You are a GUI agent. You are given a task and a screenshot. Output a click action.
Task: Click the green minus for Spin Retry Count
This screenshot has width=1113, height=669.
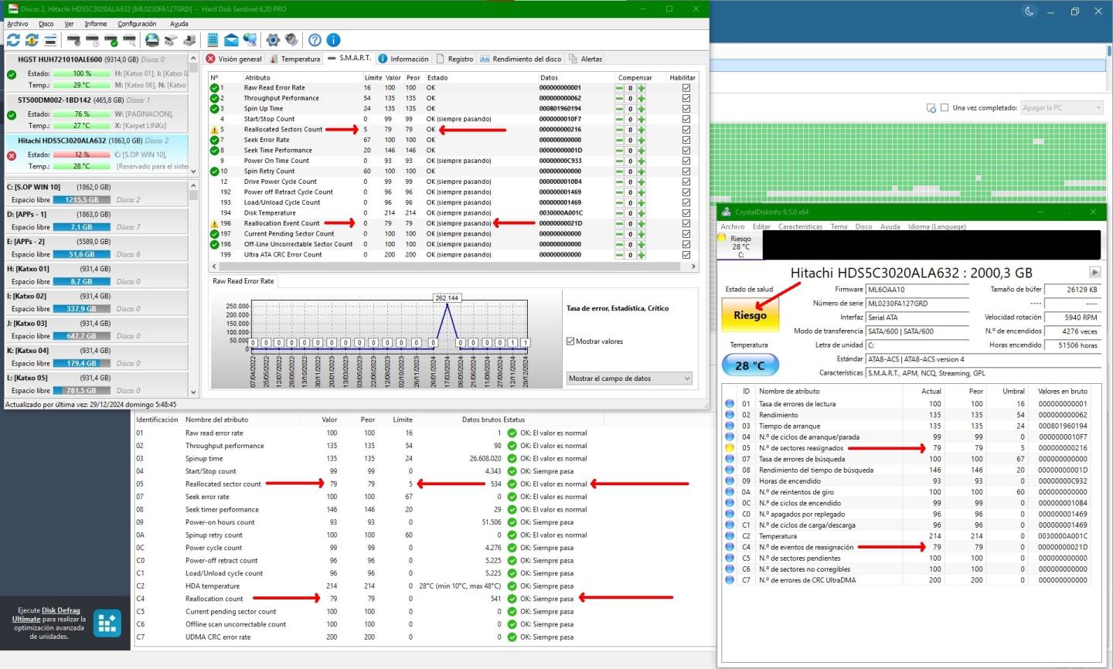[619, 171]
